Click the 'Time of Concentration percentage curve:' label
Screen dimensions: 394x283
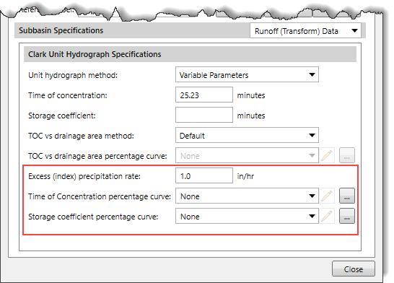coord(100,196)
